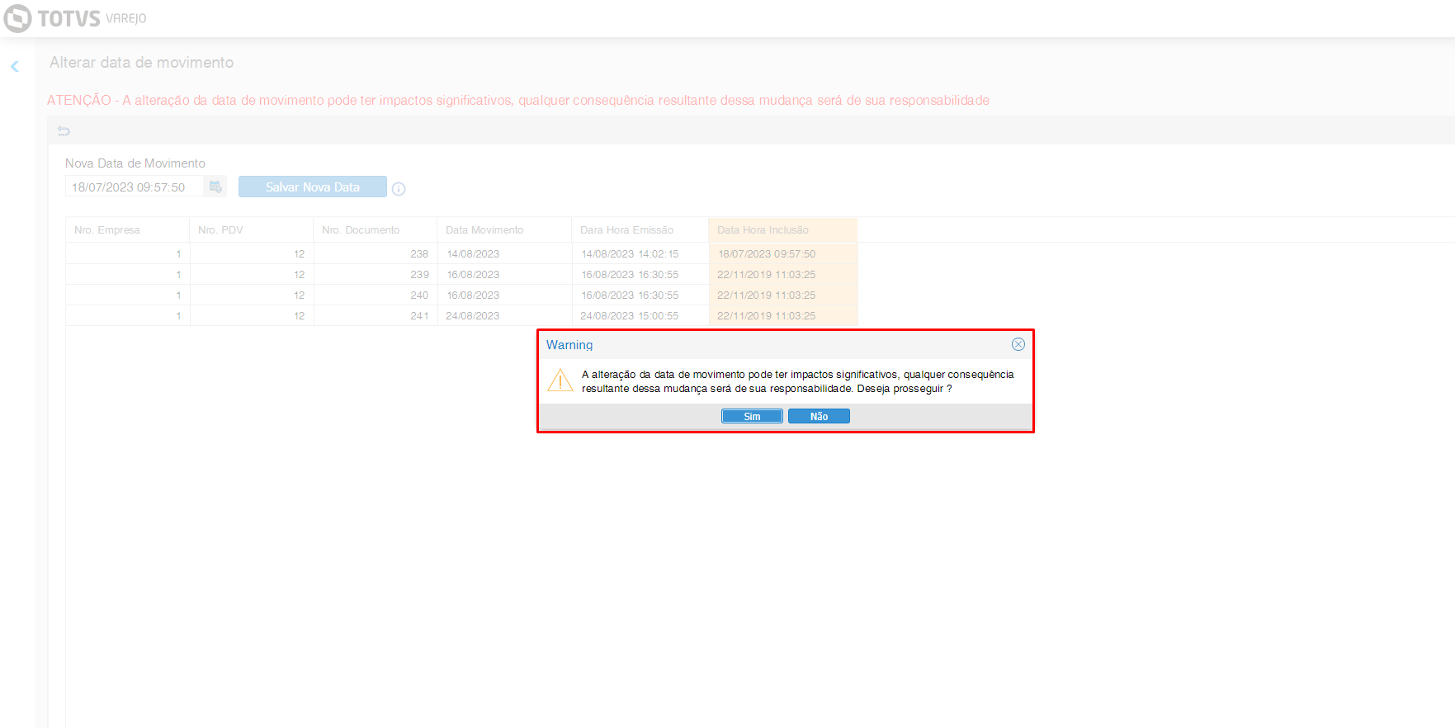Click the info icon beside Salvar Nova Data
1455x728 pixels.
(399, 189)
